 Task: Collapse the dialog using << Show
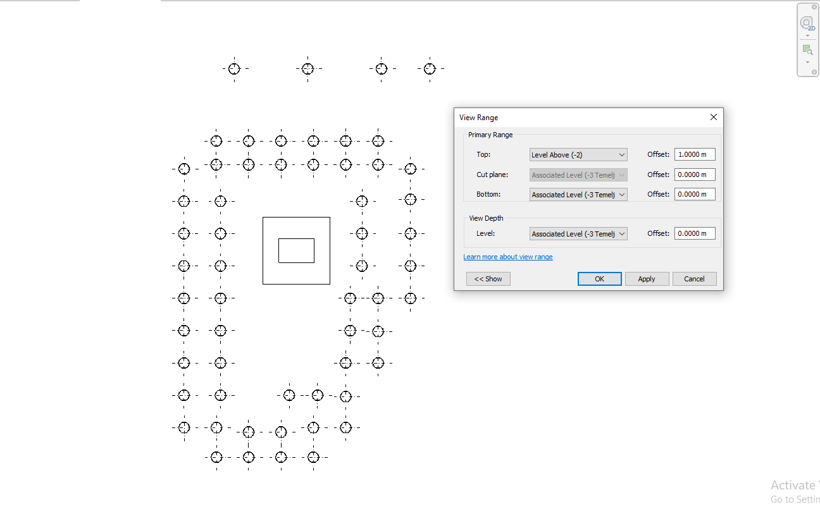(488, 278)
